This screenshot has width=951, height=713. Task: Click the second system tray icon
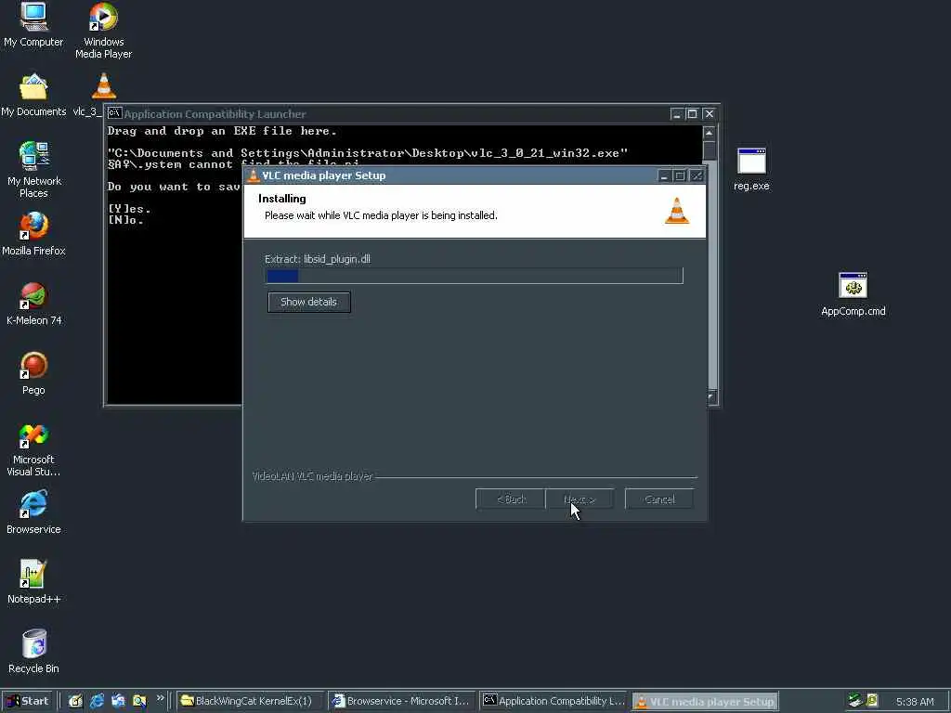[x=872, y=701]
